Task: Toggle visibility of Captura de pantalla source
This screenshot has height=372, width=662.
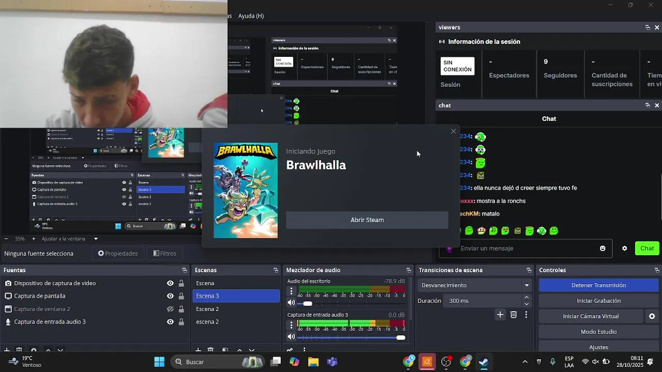Action: coord(170,296)
